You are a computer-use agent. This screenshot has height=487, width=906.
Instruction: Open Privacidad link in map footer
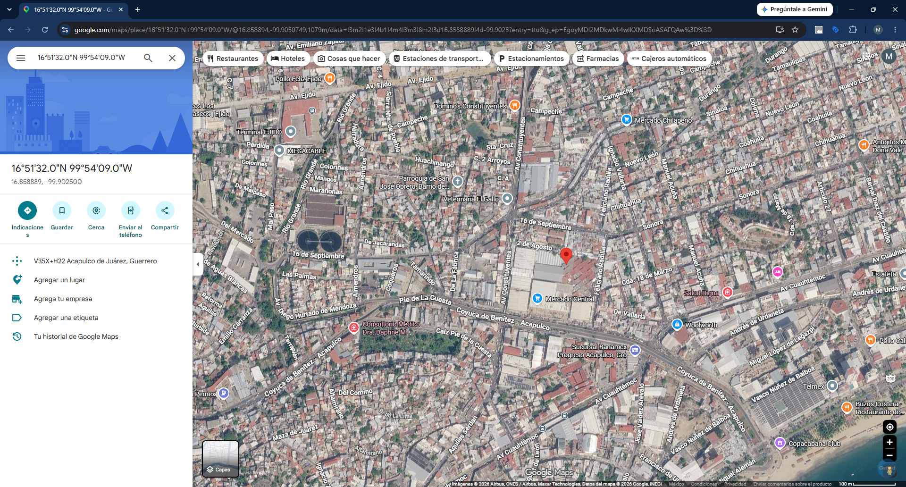pos(735,484)
